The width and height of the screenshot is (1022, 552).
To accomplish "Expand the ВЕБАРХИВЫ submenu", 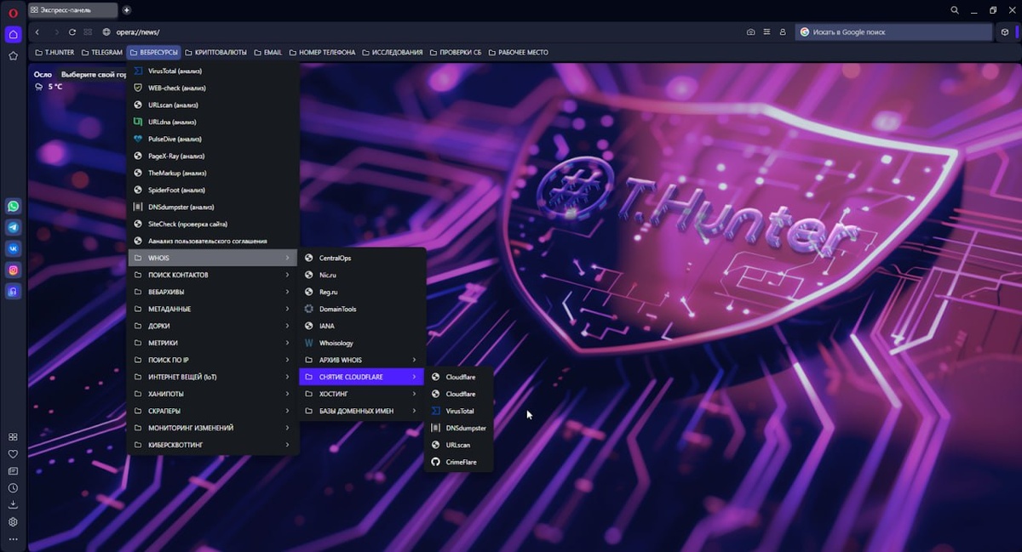I will (213, 292).
